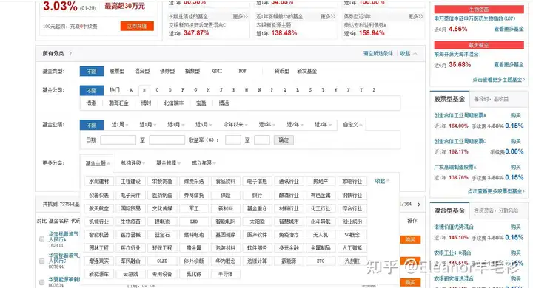Select the 光刻胶 theme
The image size is (533, 288).
pyautogui.click(x=352, y=261)
